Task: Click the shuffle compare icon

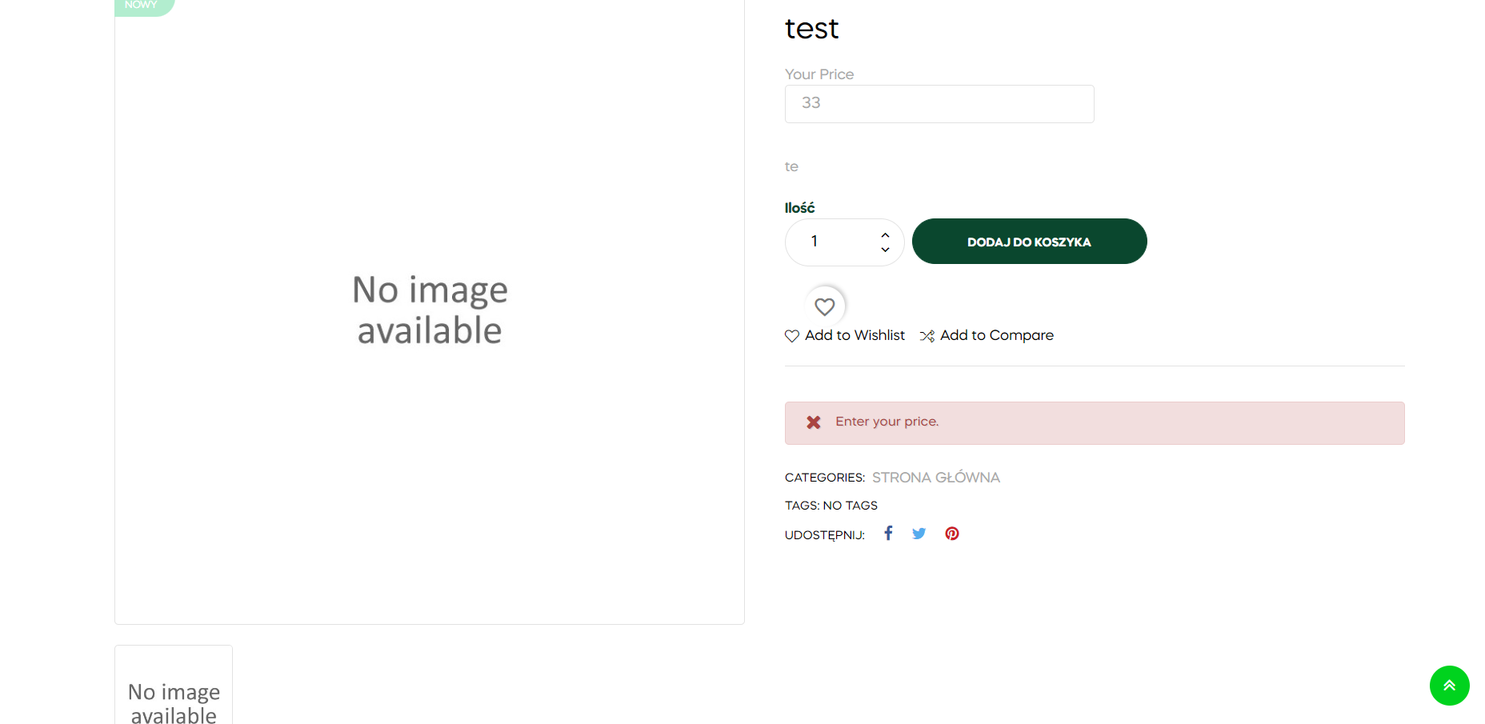Action: pyautogui.click(x=927, y=336)
